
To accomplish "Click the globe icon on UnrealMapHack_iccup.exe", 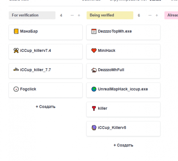I will 94,89.
